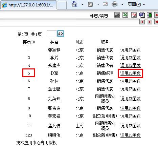Export report to PDF icon
This screenshot has height=147, width=158.
(134, 15)
